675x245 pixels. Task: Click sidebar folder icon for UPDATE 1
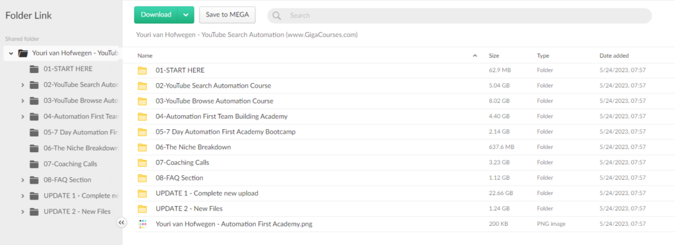34,196
